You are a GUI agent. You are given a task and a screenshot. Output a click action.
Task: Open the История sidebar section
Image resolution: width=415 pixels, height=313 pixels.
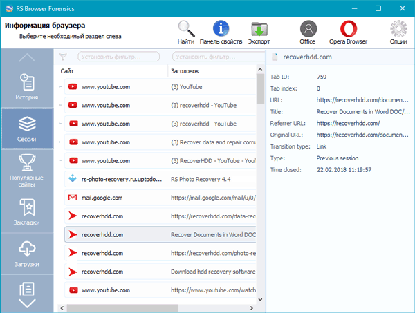coord(27,86)
